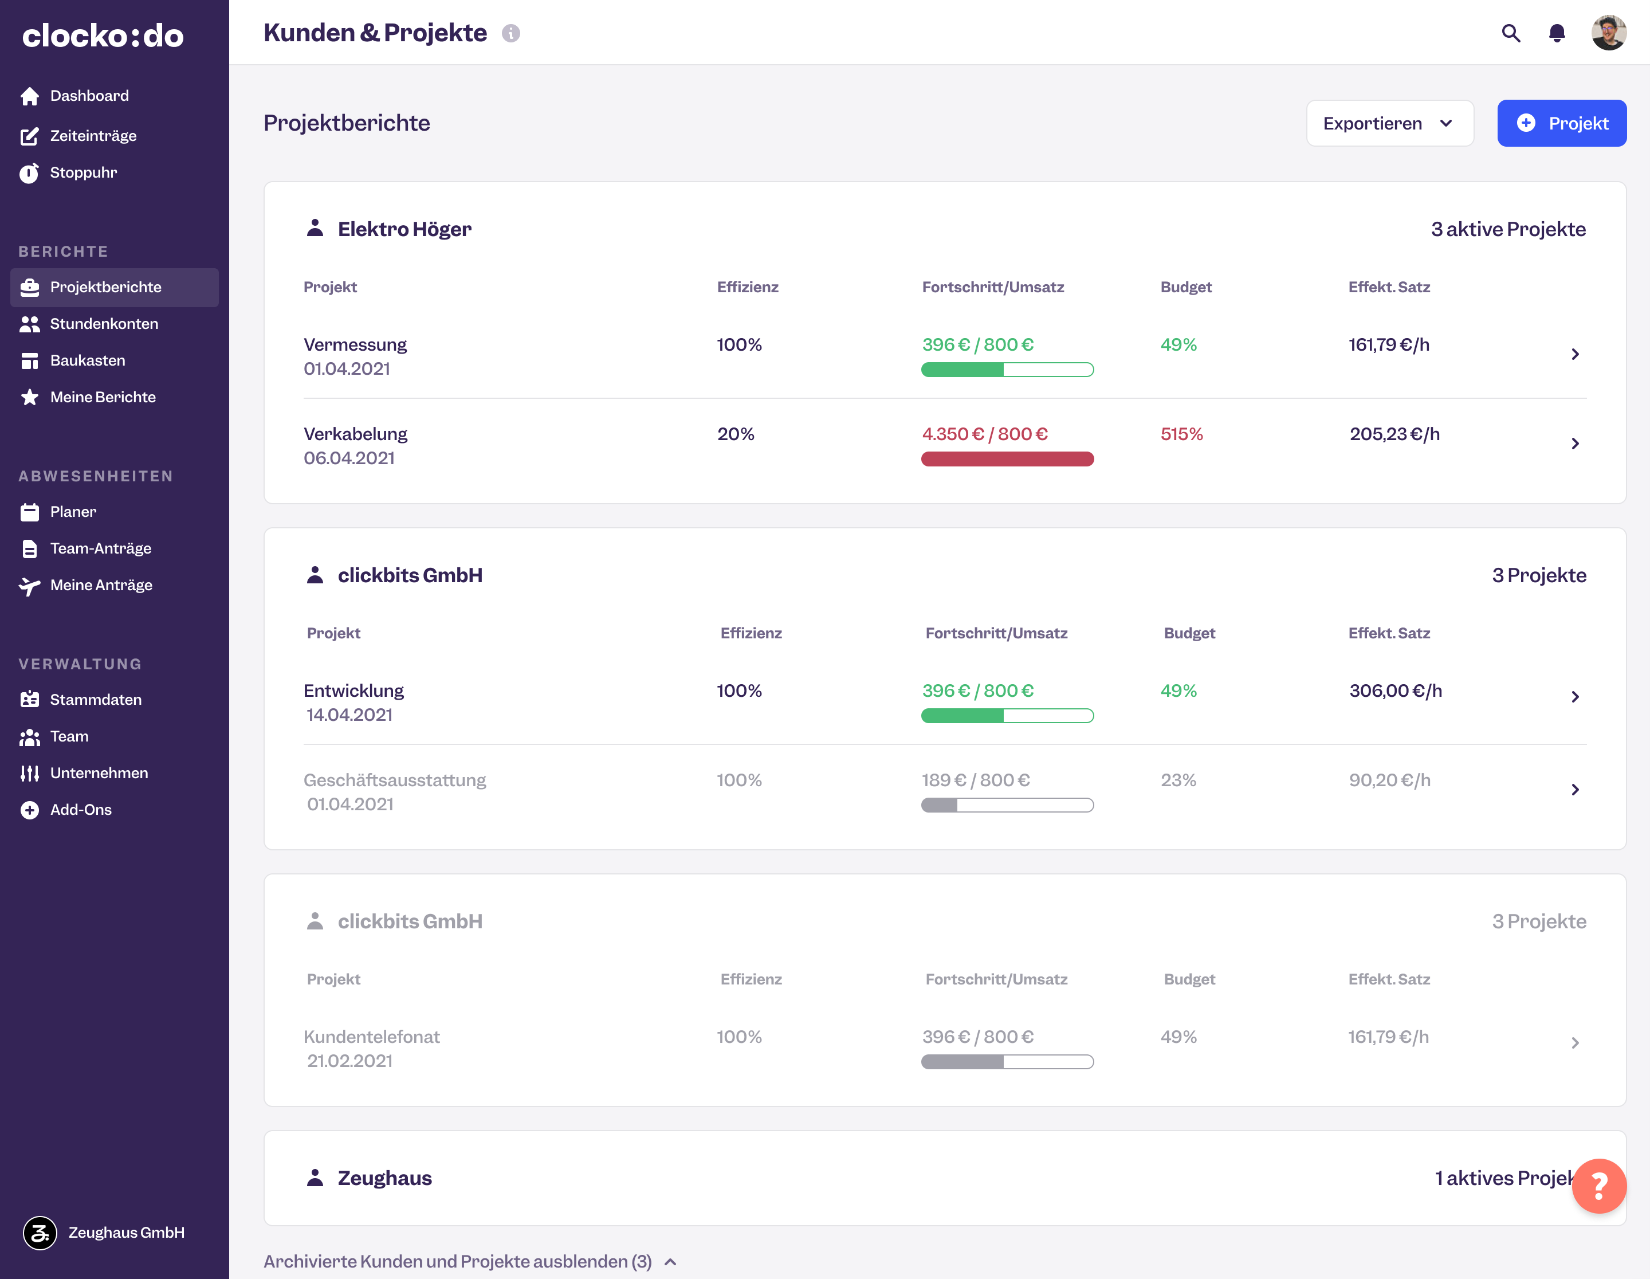
Task: Open the Team section under Verwaltung
Action: pyautogui.click(x=69, y=736)
